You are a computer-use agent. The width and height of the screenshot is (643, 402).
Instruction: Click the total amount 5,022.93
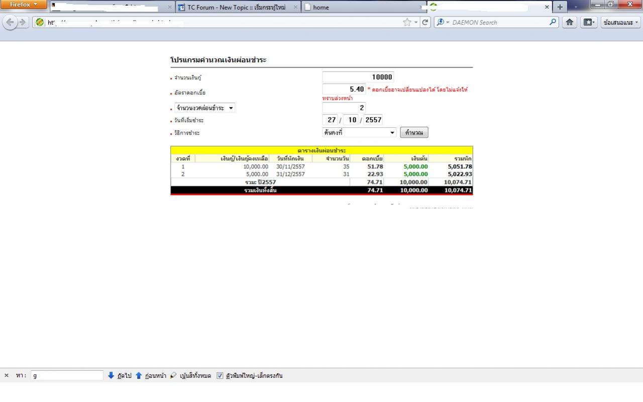click(460, 174)
